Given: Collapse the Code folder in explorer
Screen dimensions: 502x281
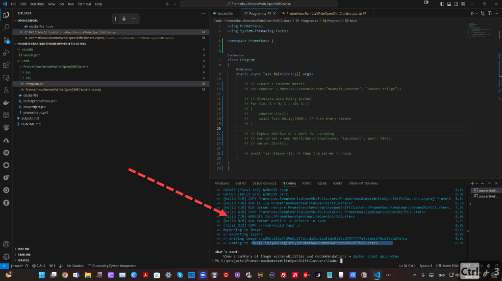Looking at the screenshot, I should click(25, 61).
